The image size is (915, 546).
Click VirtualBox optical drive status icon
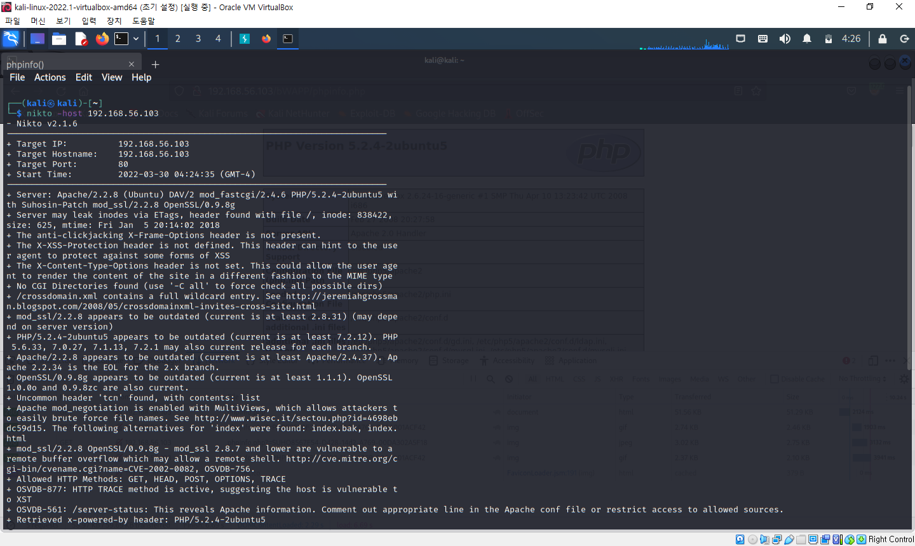[753, 540]
